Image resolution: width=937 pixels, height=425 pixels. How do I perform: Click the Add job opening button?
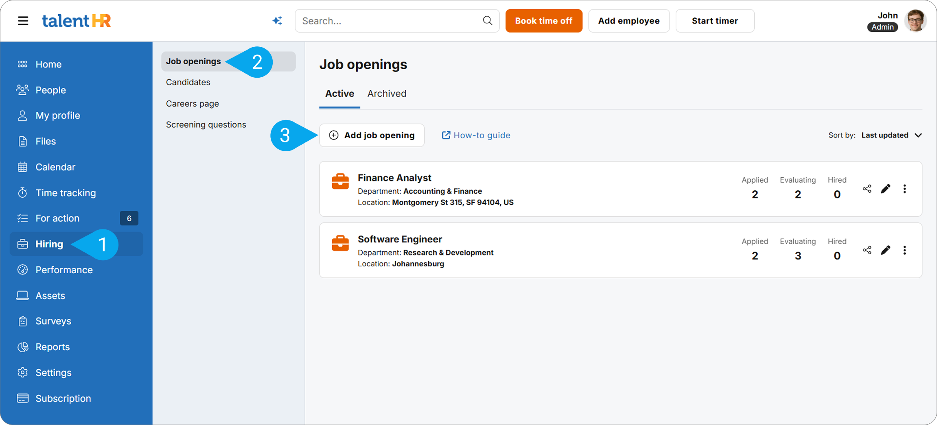372,135
